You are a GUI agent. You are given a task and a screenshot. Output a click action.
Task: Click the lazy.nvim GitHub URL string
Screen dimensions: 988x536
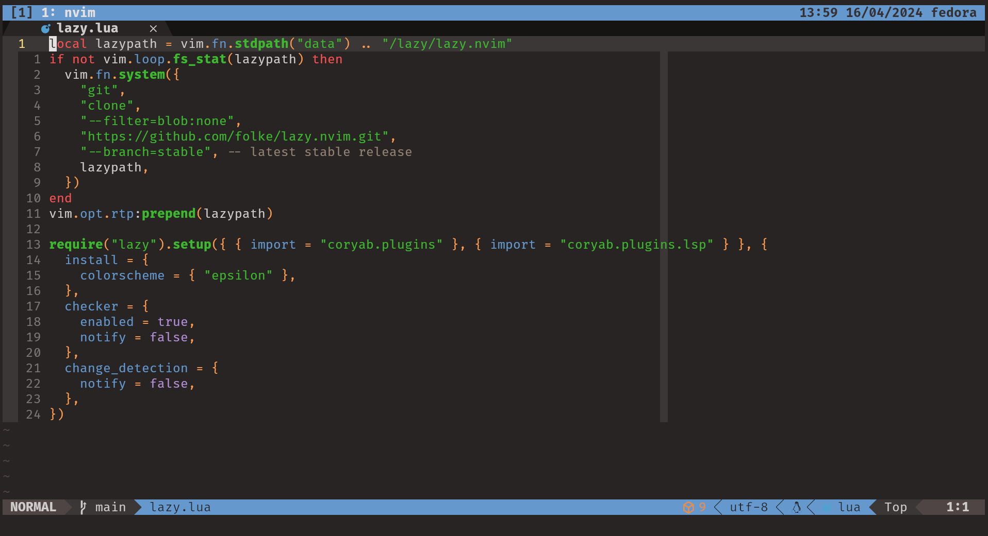pos(234,136)
